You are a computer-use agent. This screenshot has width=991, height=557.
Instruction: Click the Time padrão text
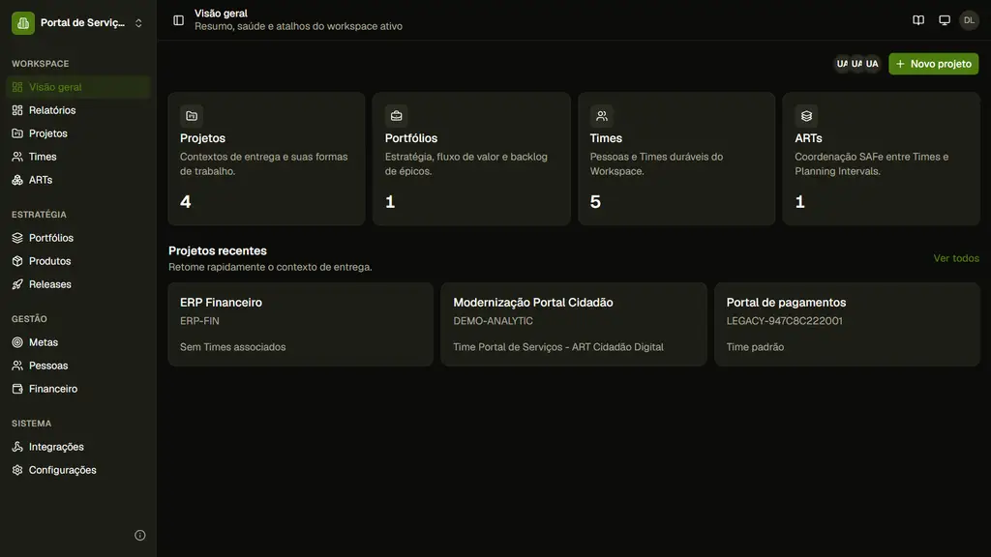pos(755,347)
